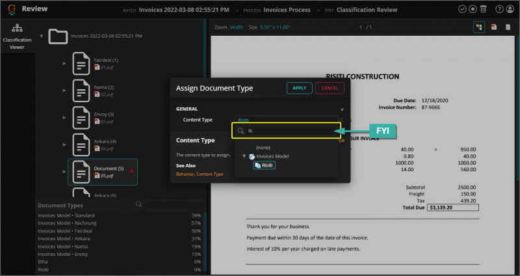Click the search icon in Document Types

(x=138, y=204)
